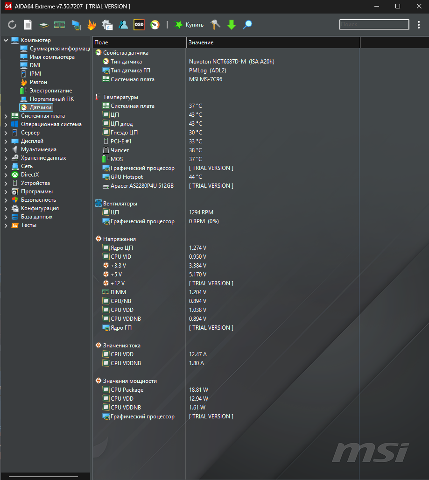The width and height of the screenshot is (429, 480).
Task: Open the three-dot main menu
Action: coord(419,25)
